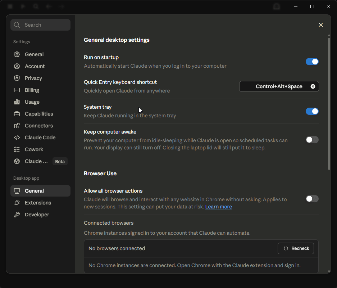The image size is (337, 288).
Task: Click the Connected browsers heading
Action: [x=109, y=223]
